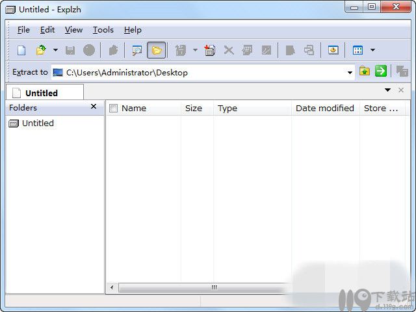Expand the view mode dropdown arrow

pos(372,50)
